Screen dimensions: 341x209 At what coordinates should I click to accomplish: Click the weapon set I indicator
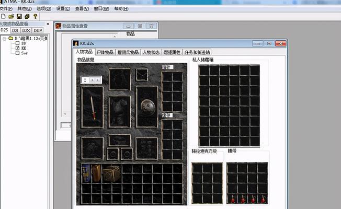(x=85, y=80)
